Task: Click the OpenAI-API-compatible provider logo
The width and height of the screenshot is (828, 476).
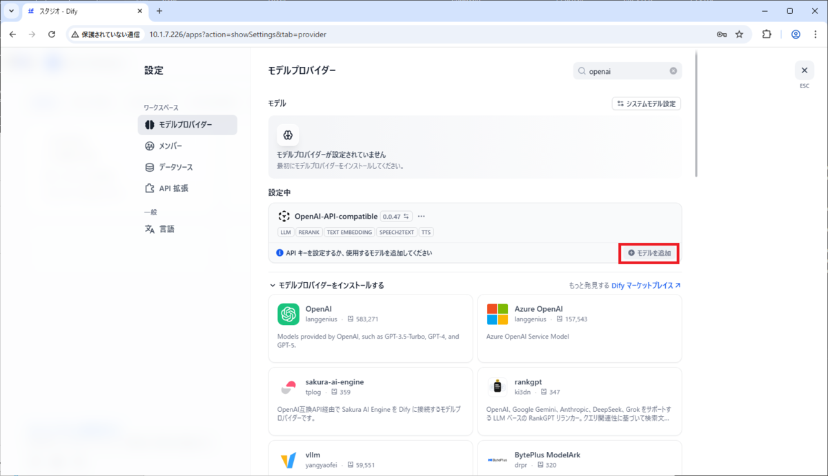Action: [x=284, y=216]
